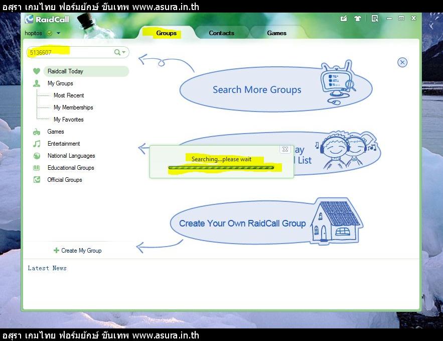Open My Favorites
This screenshot has height=341, width=443.
tap(69, 120)
